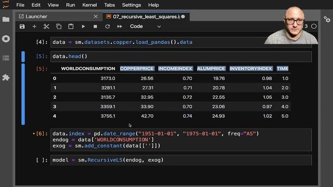Click the ALUMPRICE column header
Screen dimensions: 333x187
point(211,69)
